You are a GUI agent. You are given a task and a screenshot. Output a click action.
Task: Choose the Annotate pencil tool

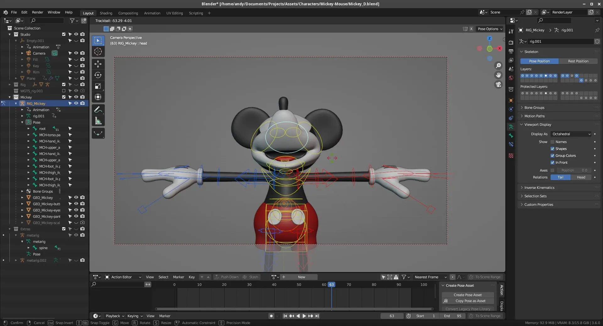(x=98, y=110)
